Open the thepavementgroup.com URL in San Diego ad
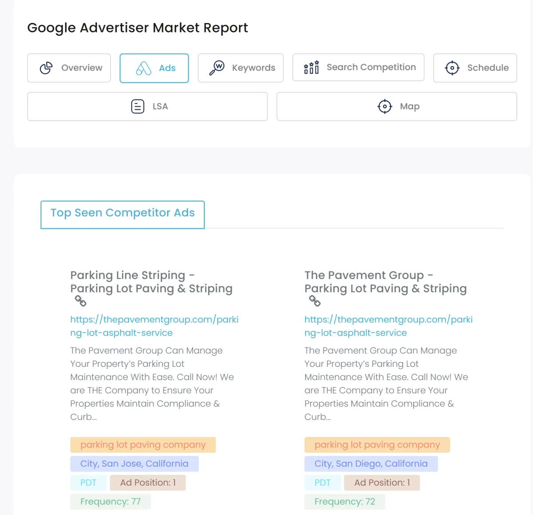 click(388, 326)
